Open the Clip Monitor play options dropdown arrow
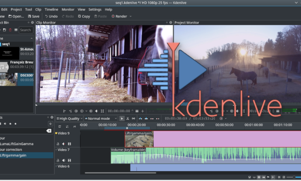The image size is (301, 181). point(86,111)
